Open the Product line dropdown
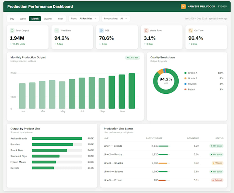 116,19
